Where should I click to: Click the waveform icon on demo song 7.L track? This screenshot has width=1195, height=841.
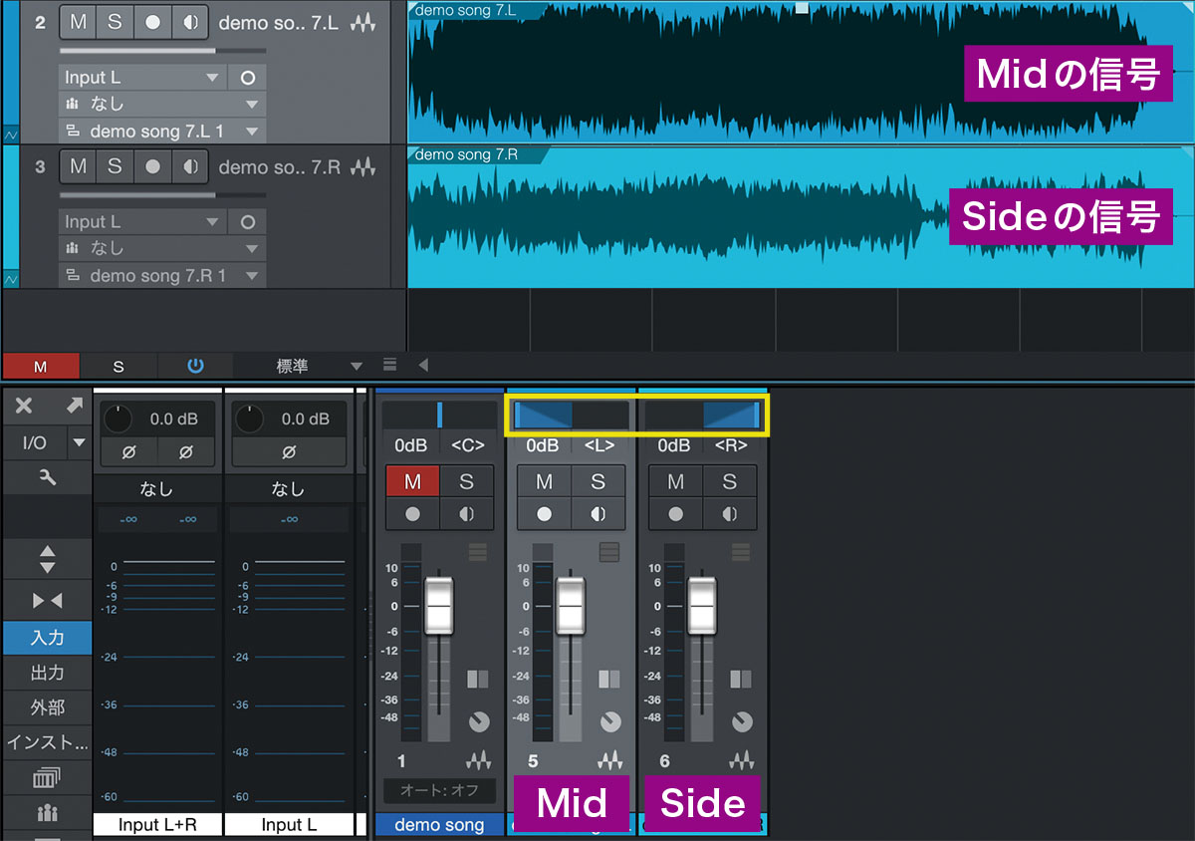coord(362,23)
